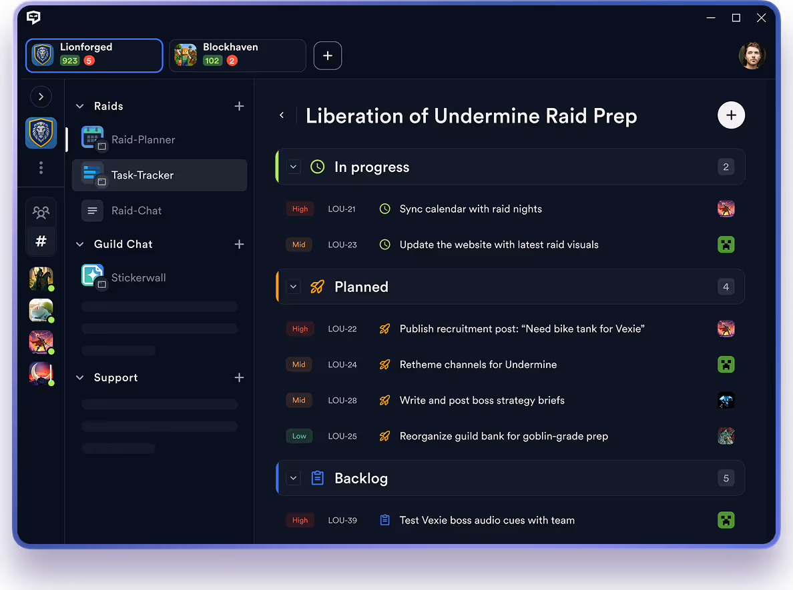Collapse the In progress section
The width and height of the screenshot is (793, 590).
tap(294, 167)
